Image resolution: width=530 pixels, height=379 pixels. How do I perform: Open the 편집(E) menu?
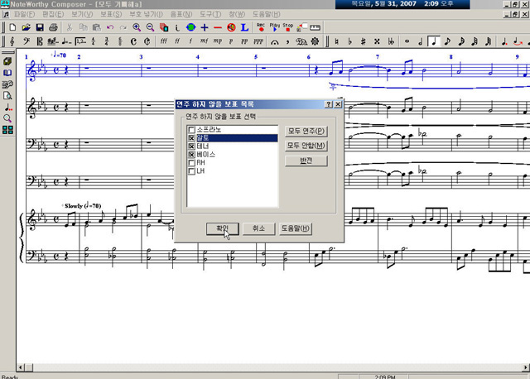pos(53,14)
